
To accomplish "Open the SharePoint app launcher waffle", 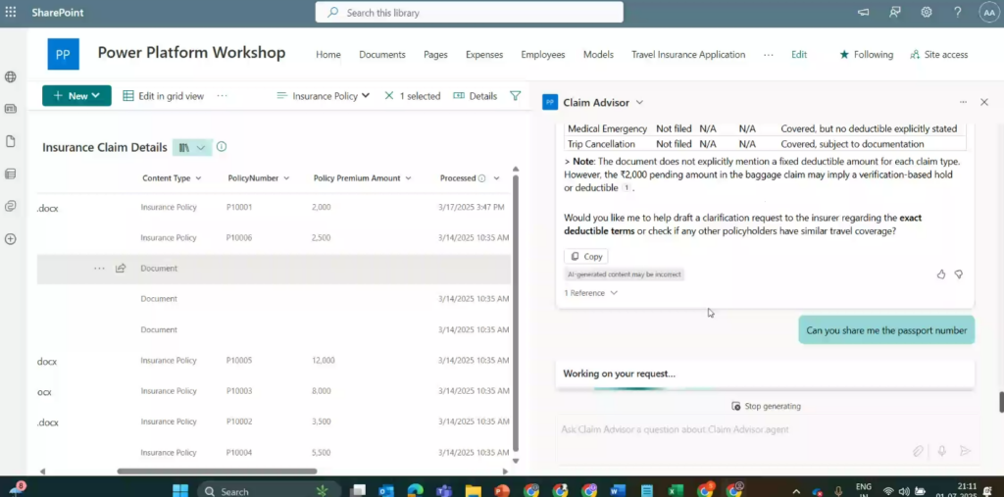I will tap(11, 12).
